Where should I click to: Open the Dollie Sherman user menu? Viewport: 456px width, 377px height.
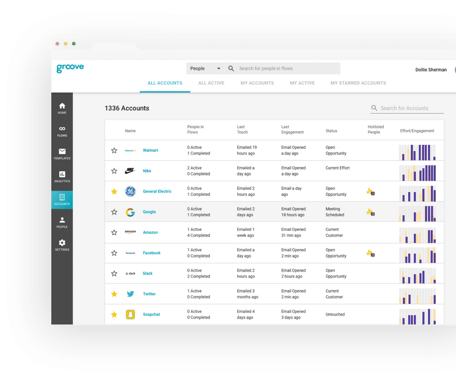431,70
